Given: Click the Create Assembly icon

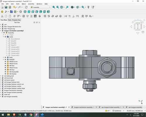Looking at the screenshot, I should coord(2,12).
